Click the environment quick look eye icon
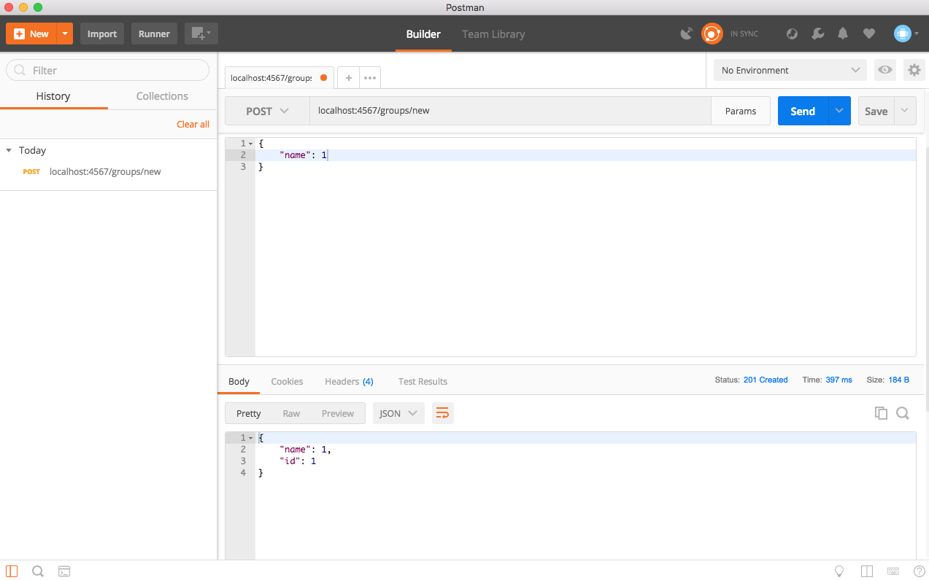Viewport: 929px width, 580px height. pyautogui.click(x=885, y=70)
